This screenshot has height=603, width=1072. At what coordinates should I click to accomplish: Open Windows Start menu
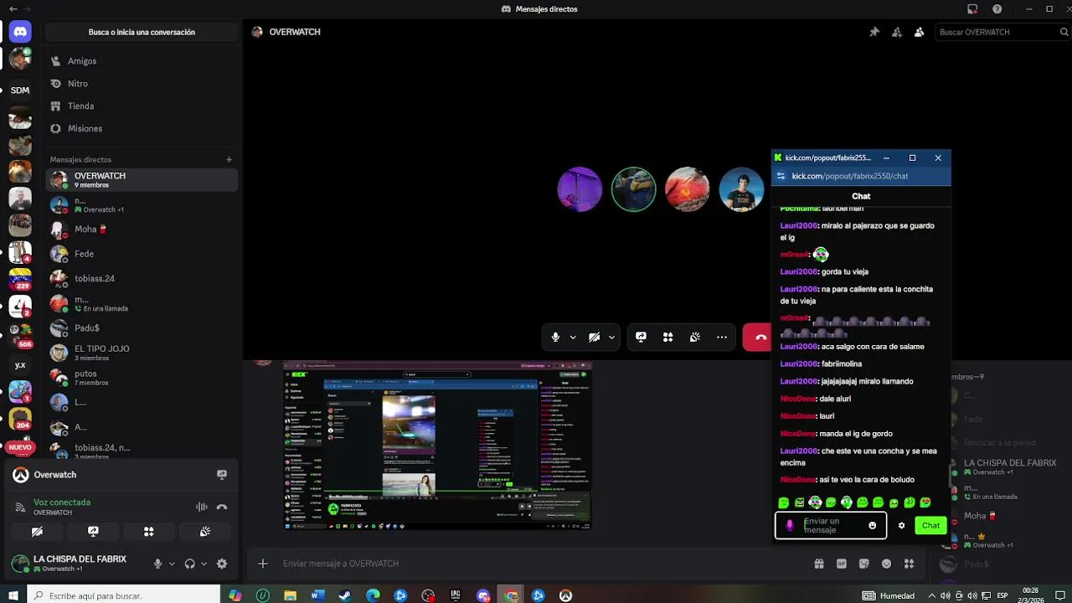[14, 595]
